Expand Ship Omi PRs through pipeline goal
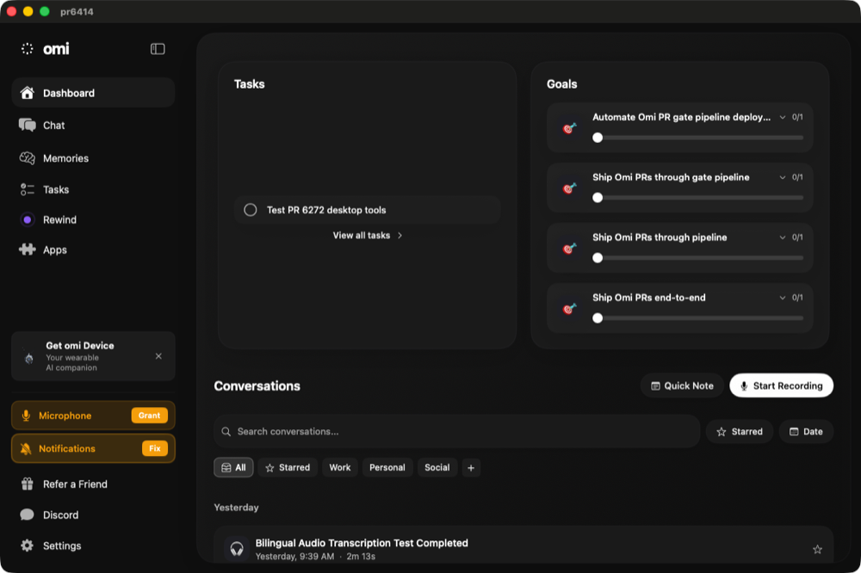Screen dimensions: 861x573 click(783, 237)
